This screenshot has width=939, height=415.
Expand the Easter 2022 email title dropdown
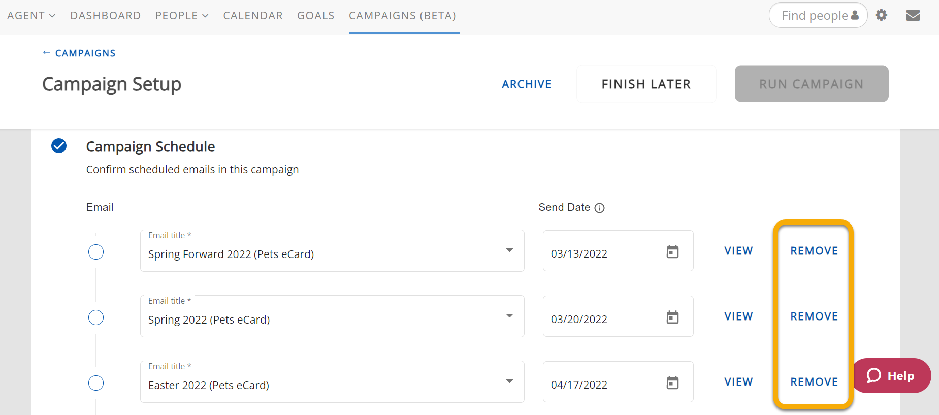(x=509, y=381)
